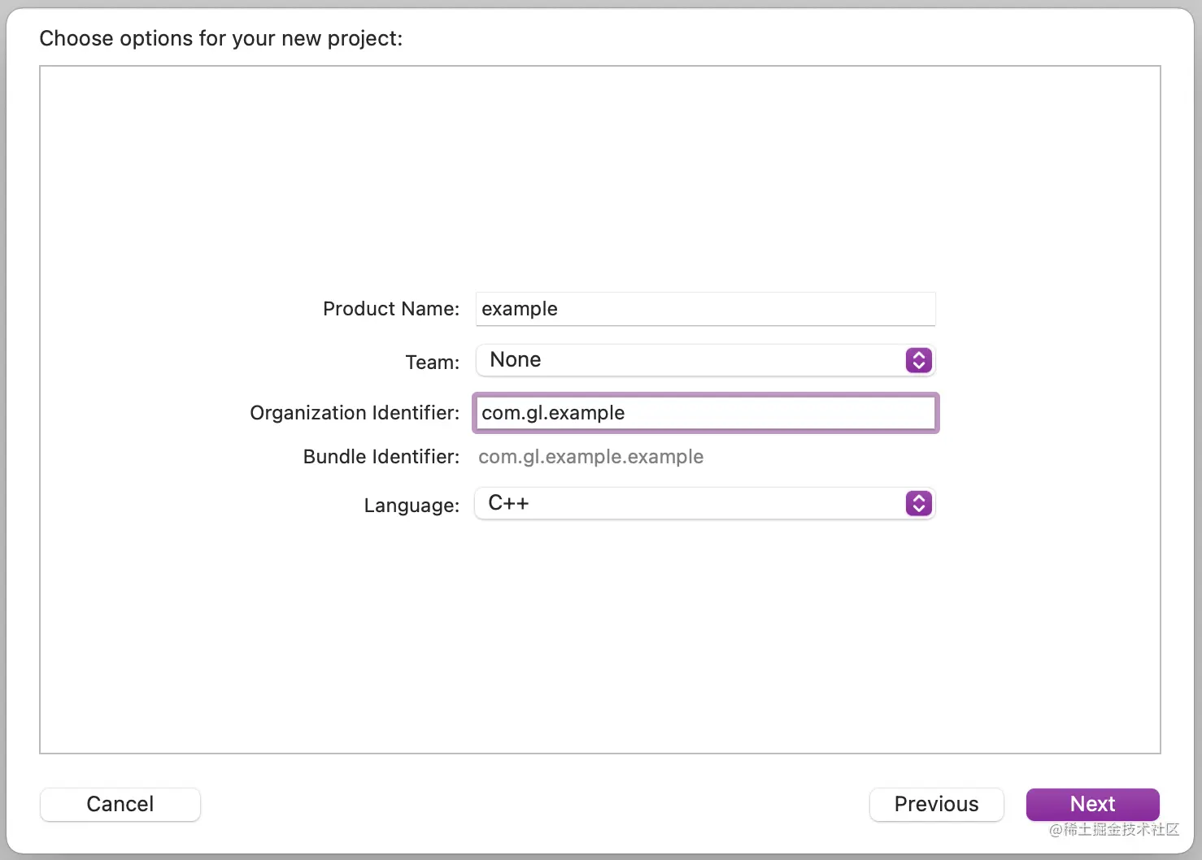Open the Language dropdown showing C++

(x=705, y=503)
